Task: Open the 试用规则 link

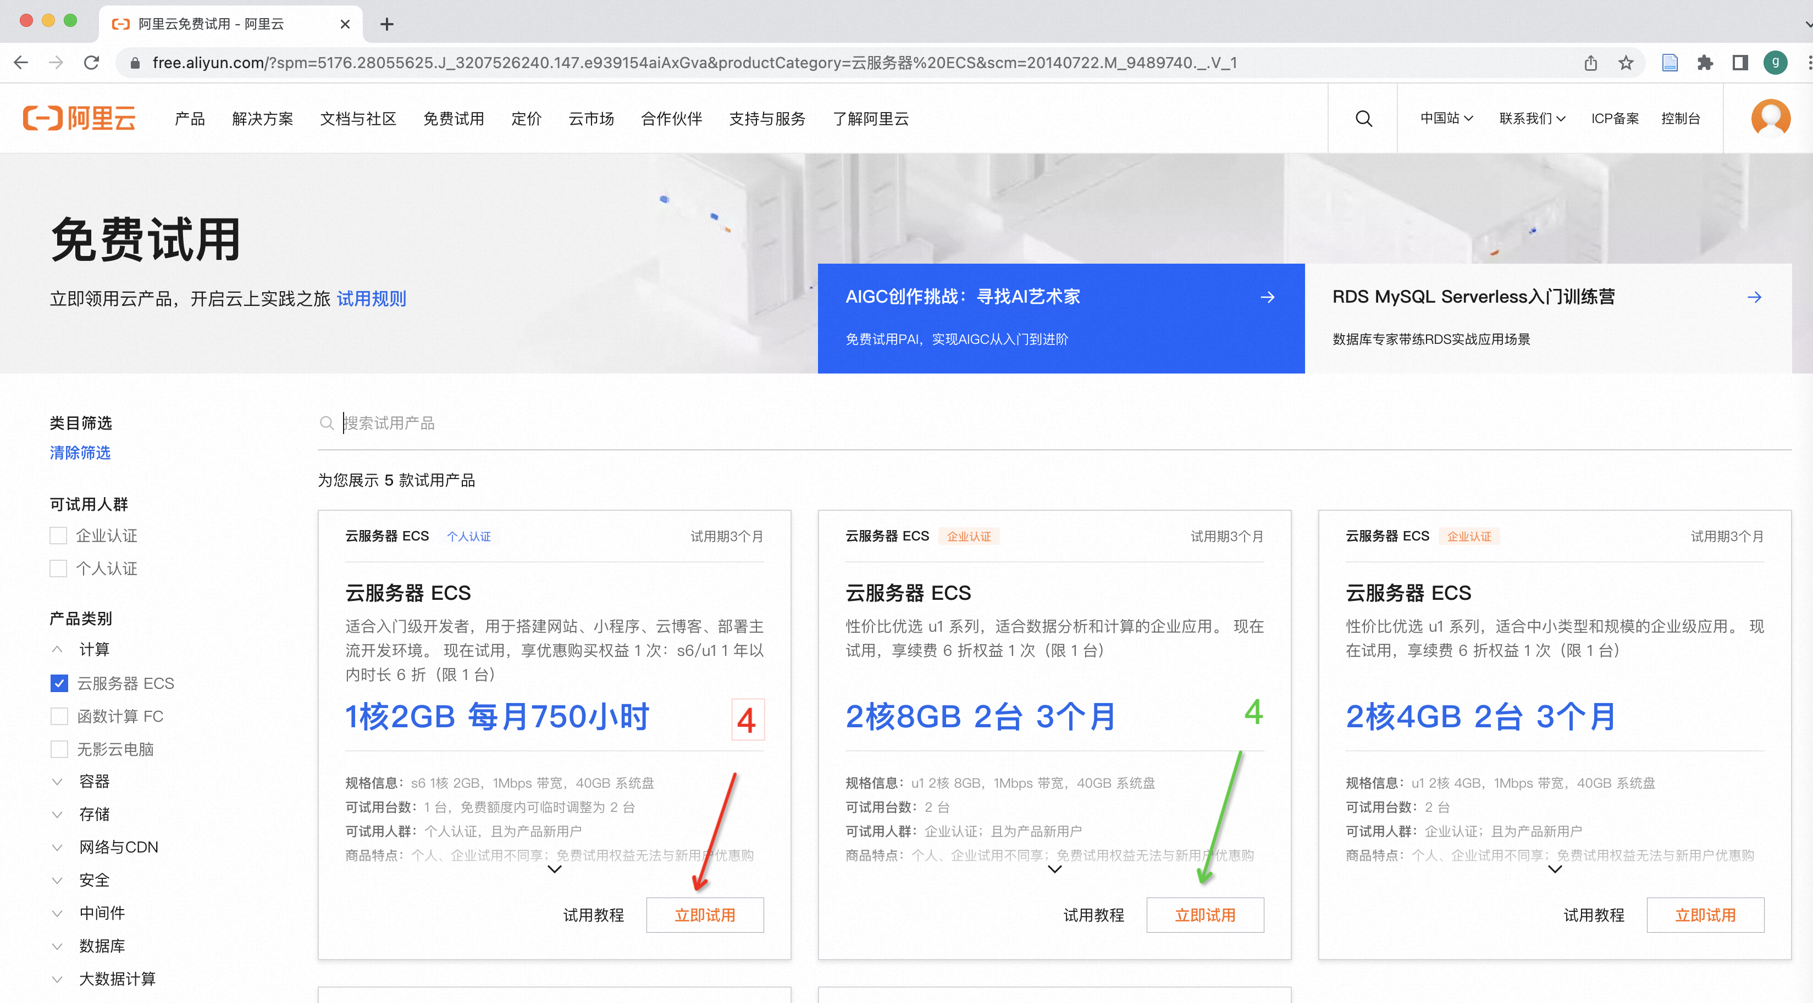Action: 372,299
